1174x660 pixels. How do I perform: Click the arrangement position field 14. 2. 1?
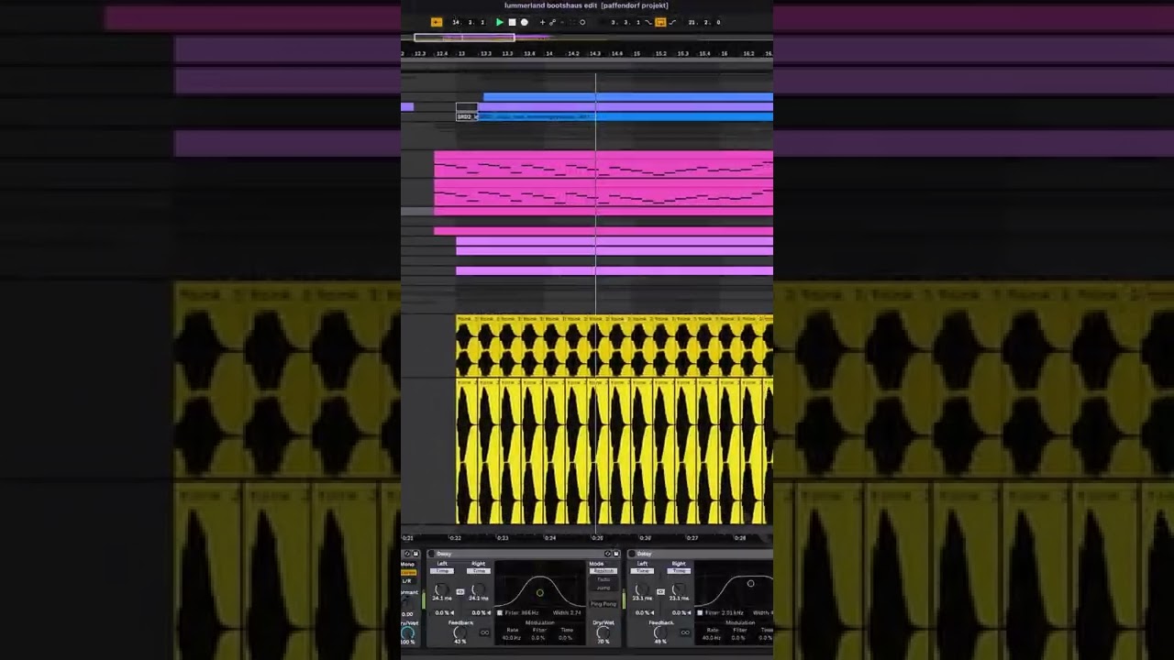coord(468,22)
